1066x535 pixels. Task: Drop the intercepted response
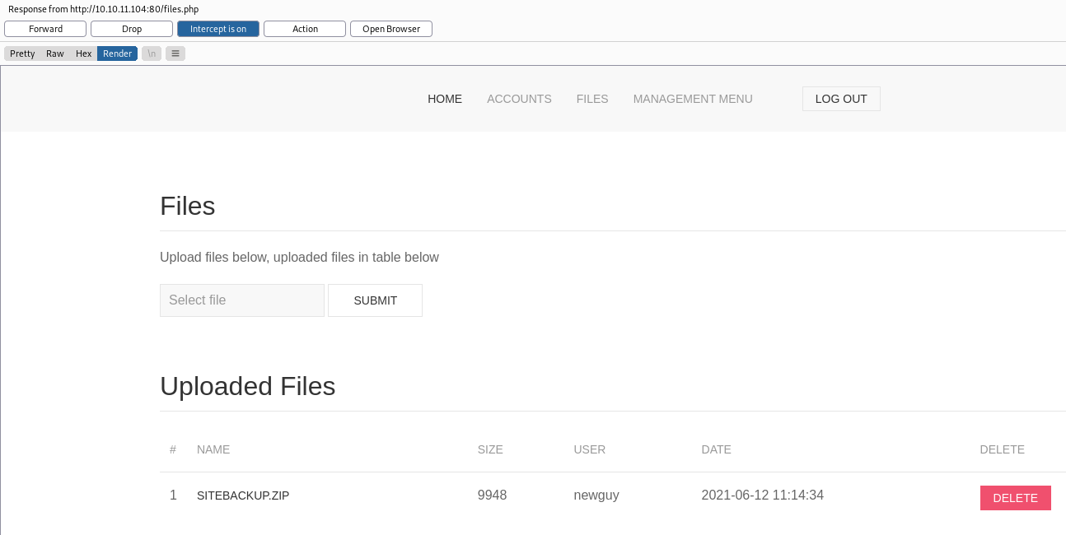click(132, 28)
